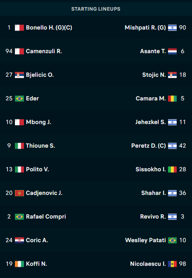The height and width of the screenshot is (278, 192).
Task: Click the Serbian flag beside Bjelicic O.
Action: point(20,75)
